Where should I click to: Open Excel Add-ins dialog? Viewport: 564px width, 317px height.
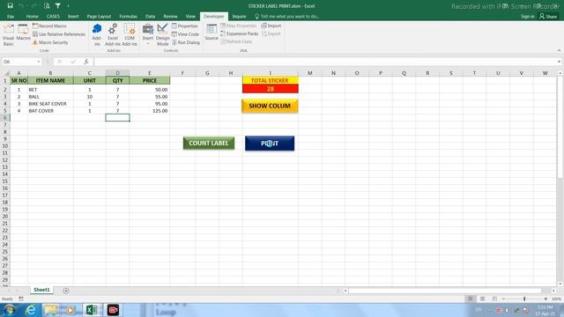[113, 35]
